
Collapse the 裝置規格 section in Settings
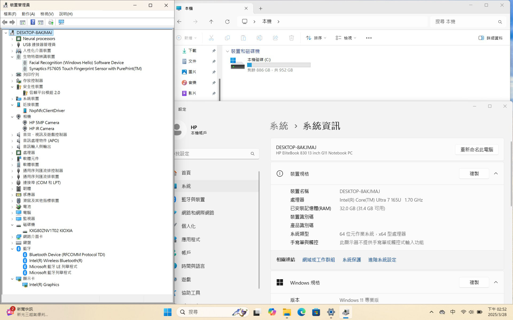coord(496,174)
